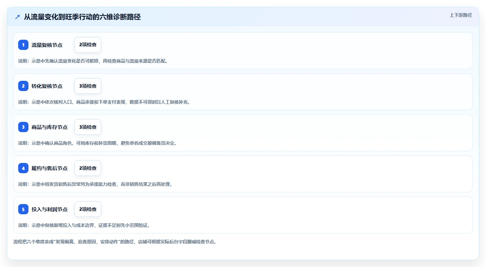486x267 pixels.
Task: Click the step 5 number badge
Action: click(x=23, y=209)
